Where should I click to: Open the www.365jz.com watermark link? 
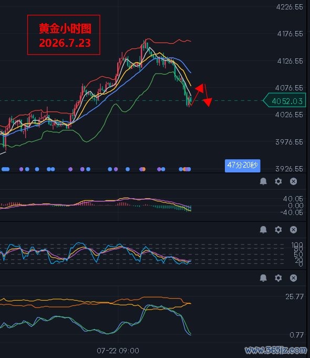pyautogui.click(x=275, y=350)
